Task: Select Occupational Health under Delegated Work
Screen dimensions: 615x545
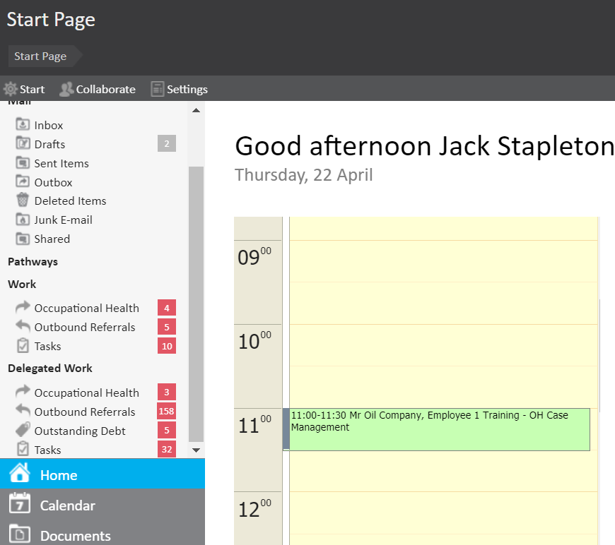Action: coord(86,393)
